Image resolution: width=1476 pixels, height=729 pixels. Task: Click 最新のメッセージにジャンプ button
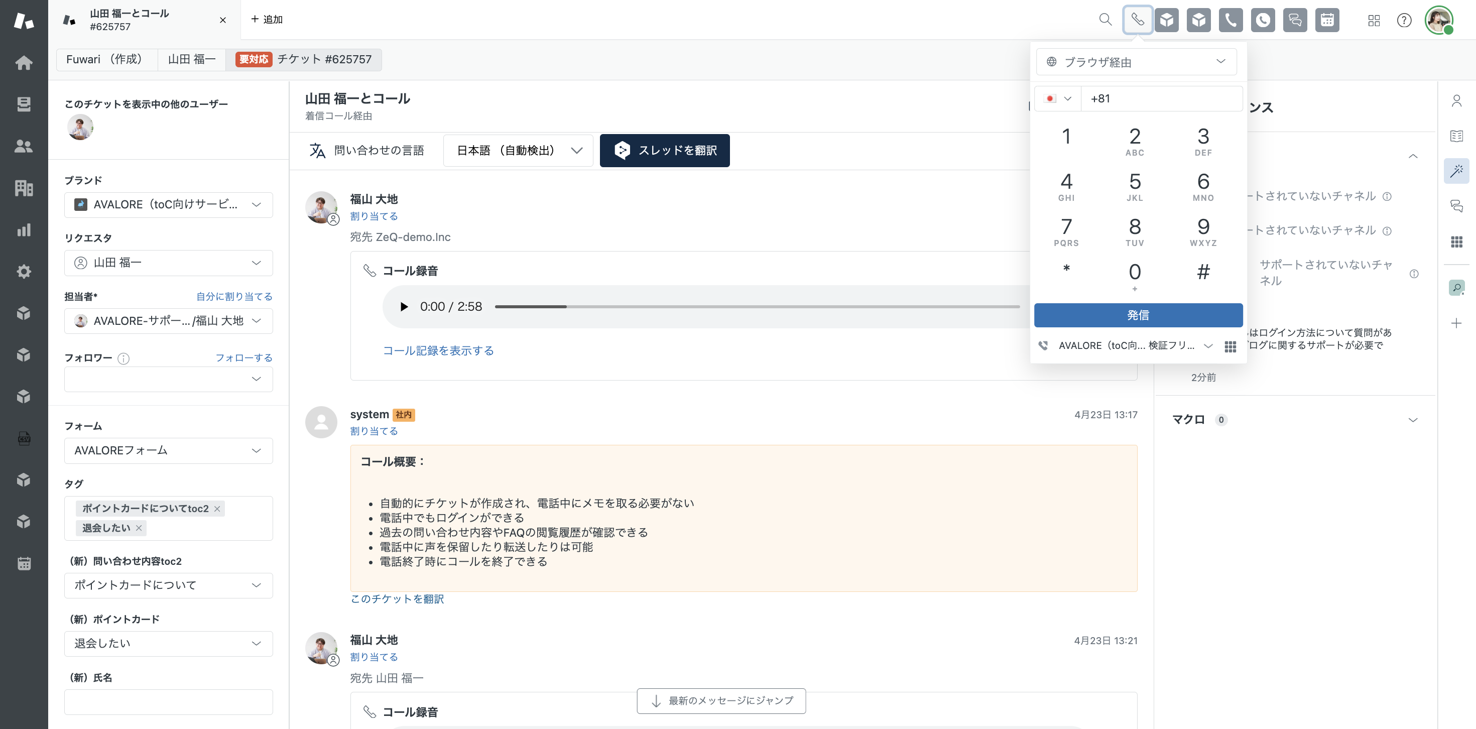coord(721,701)
